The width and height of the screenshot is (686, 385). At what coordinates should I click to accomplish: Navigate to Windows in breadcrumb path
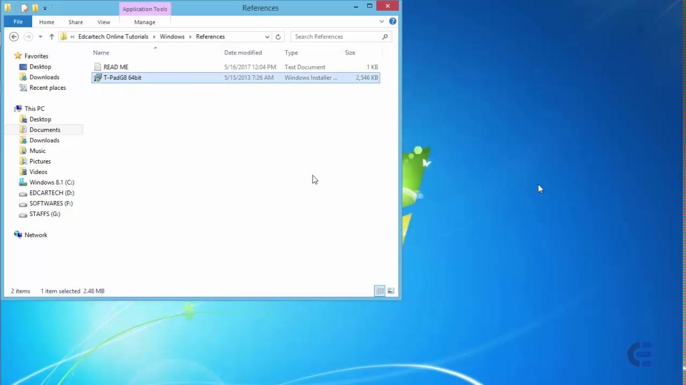click(x=172, y=37)
